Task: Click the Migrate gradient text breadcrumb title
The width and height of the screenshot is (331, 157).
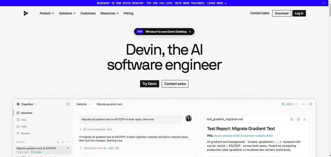Action: point(109,104)
